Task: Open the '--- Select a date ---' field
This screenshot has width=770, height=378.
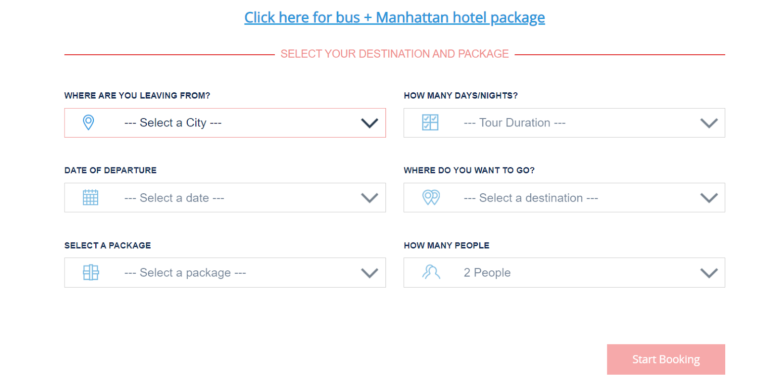Action: click(225, 198)
